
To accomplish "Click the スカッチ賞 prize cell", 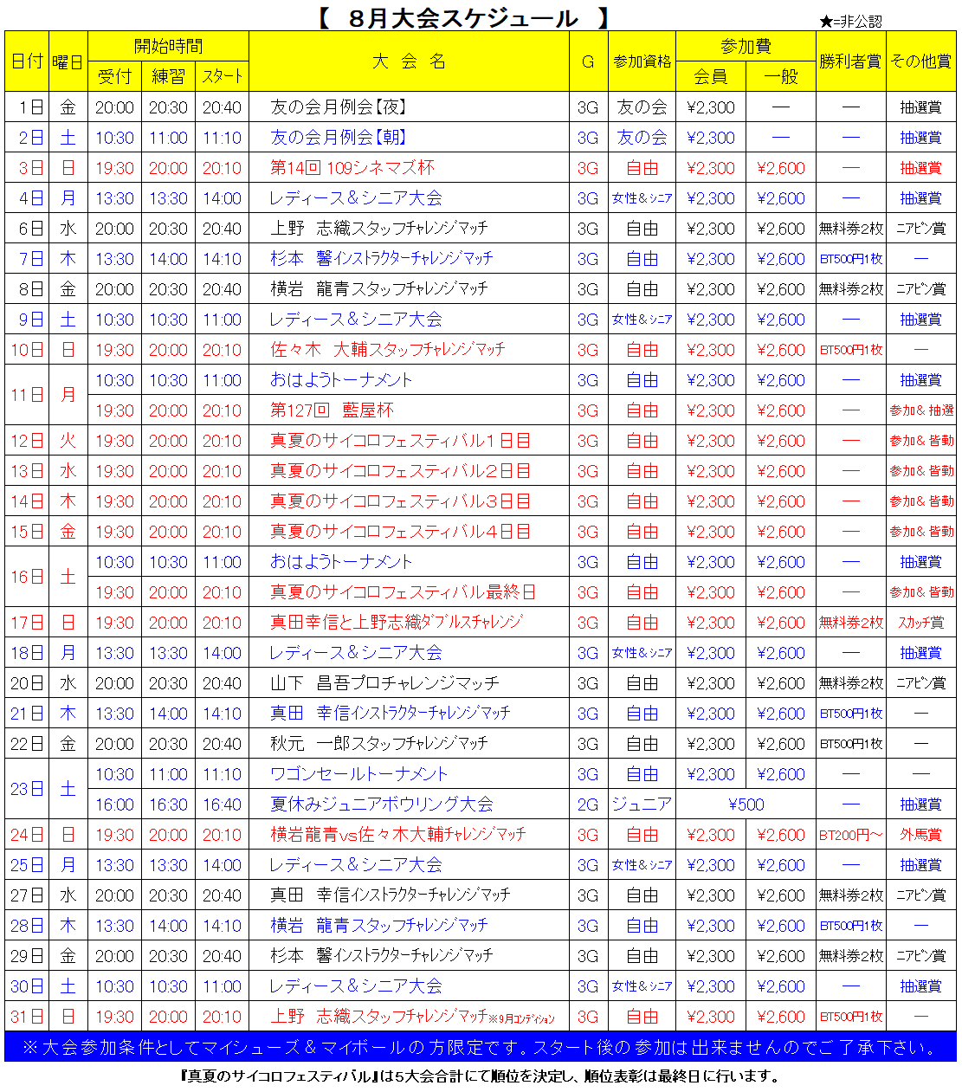I will 921,623.
